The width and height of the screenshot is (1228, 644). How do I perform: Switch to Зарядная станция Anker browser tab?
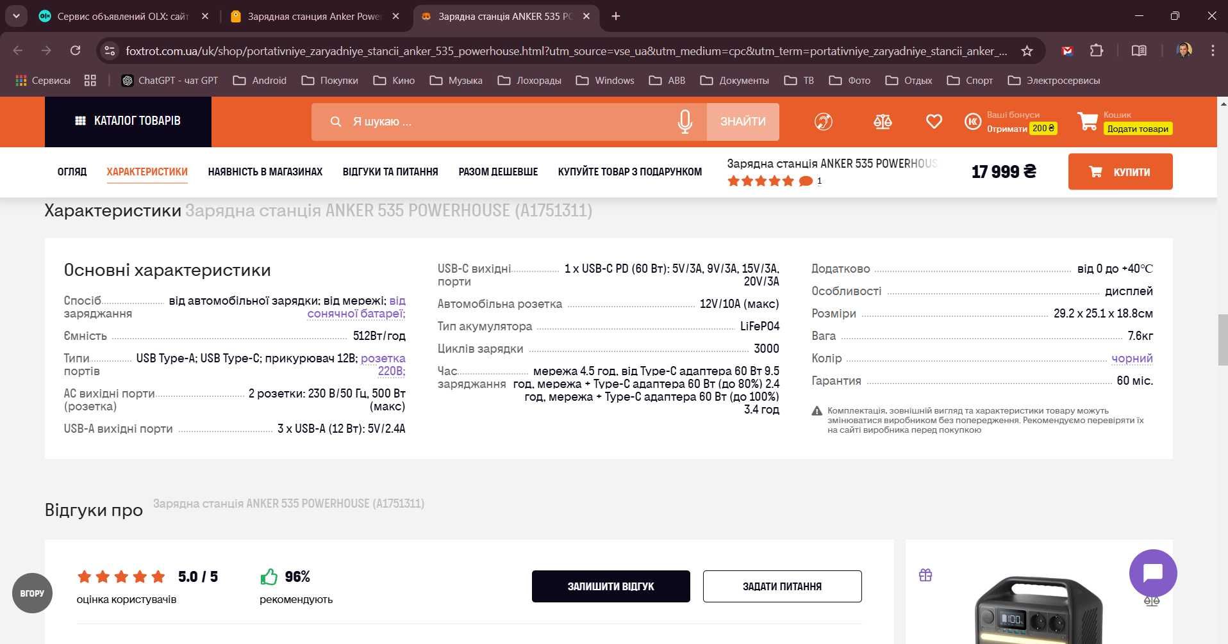pos(314,16)
